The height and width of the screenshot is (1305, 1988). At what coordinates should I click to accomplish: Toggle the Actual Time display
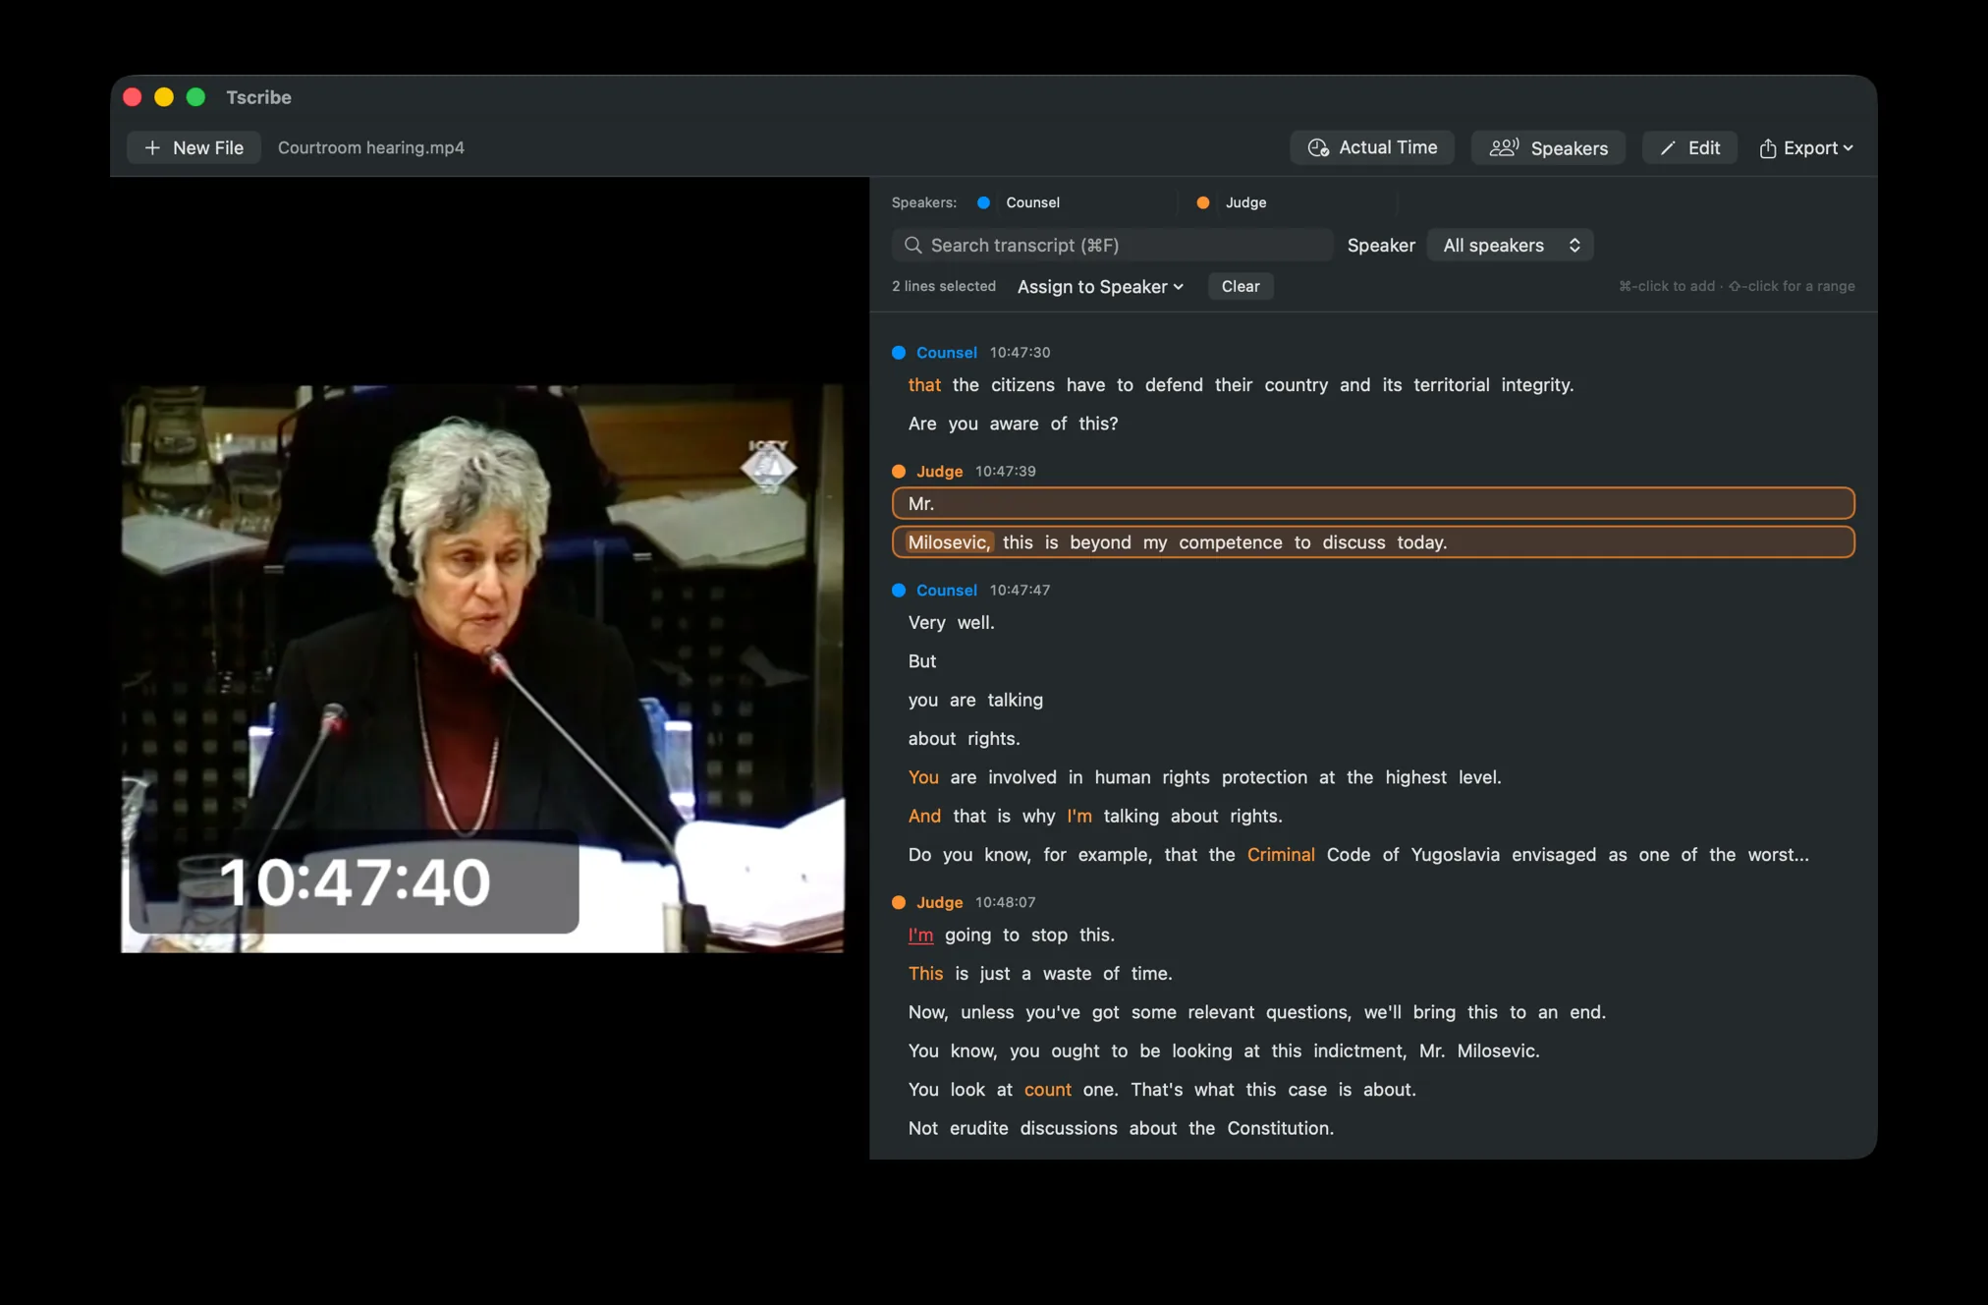1372,147
